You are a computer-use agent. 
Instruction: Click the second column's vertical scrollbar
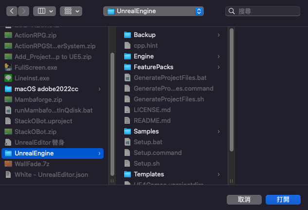point(232,90)
